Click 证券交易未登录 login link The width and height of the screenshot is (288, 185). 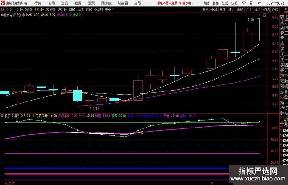click(167, 3)
